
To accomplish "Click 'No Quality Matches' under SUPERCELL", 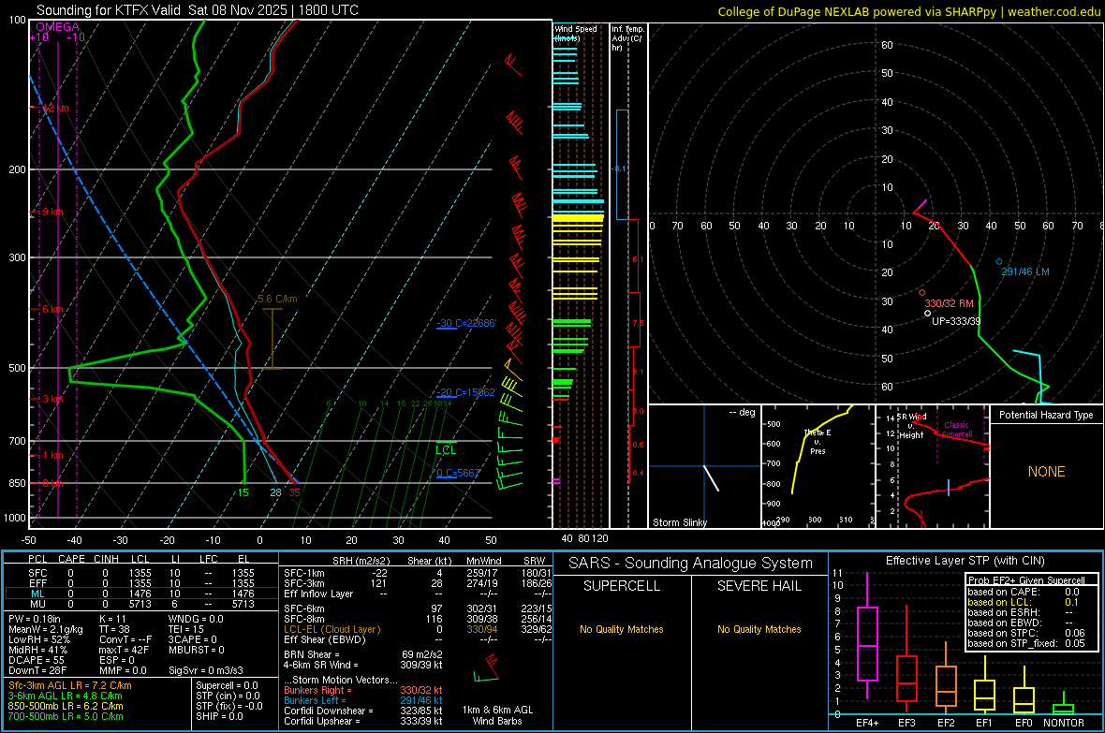I will 622,629.
